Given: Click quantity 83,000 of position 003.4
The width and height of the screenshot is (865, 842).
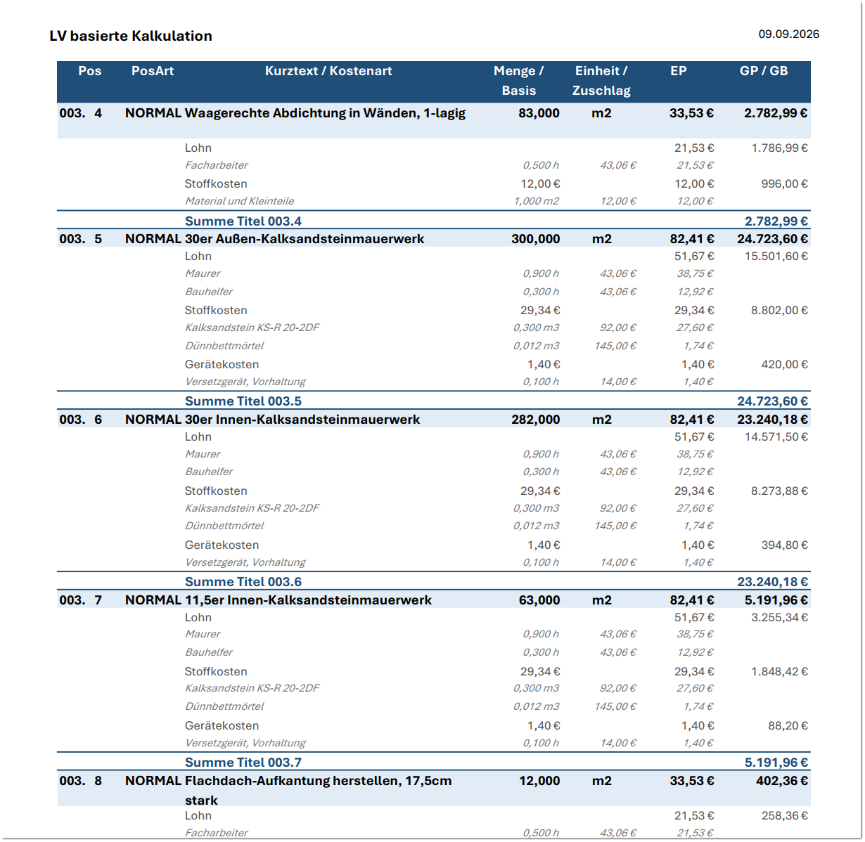Looking at the screenshot, I should coord(539,113).
